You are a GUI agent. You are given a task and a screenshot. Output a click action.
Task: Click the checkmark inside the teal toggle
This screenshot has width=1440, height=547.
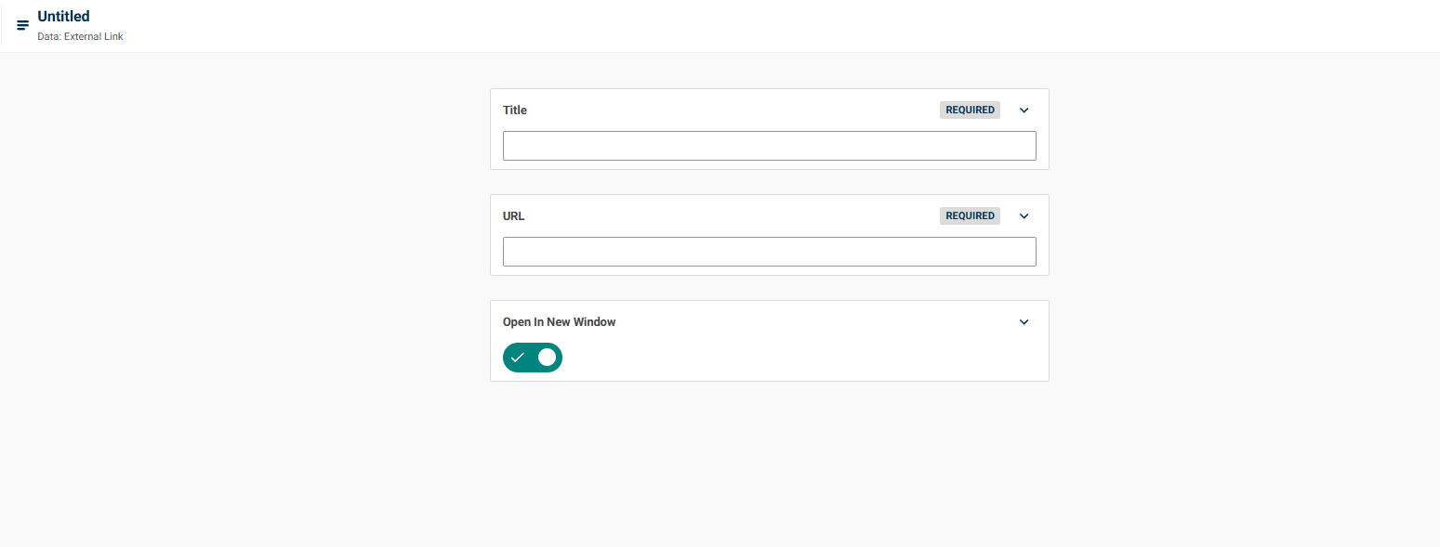pyautogui.click(x=518, y=358)
